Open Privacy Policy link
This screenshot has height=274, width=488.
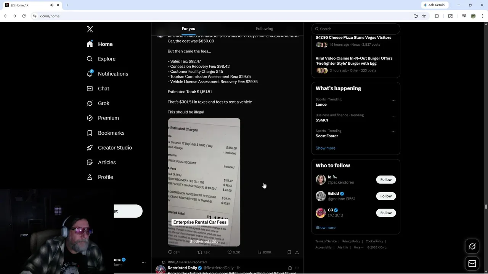(x=351, y=241)
